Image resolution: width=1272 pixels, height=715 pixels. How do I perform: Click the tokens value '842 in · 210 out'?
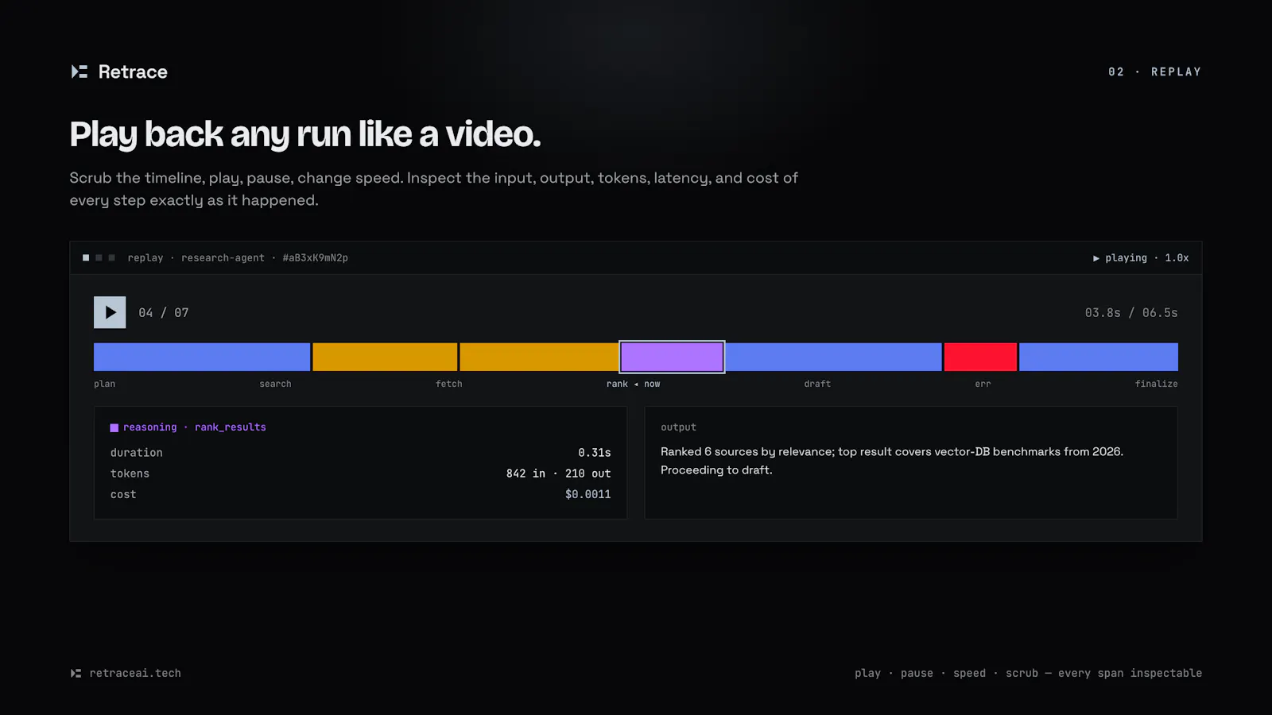[559, 473]
